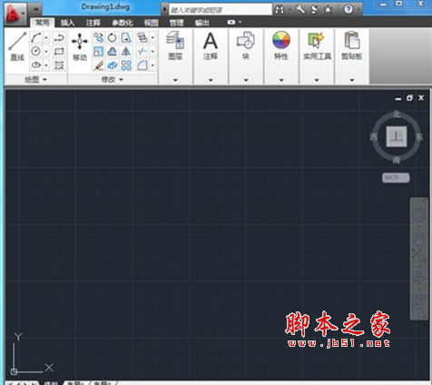The height and width of the screenshot is (385, 432).
Task: Open the Properties (特性) color wheel panel
Action: pyautogui.click(x=281, y=45)
